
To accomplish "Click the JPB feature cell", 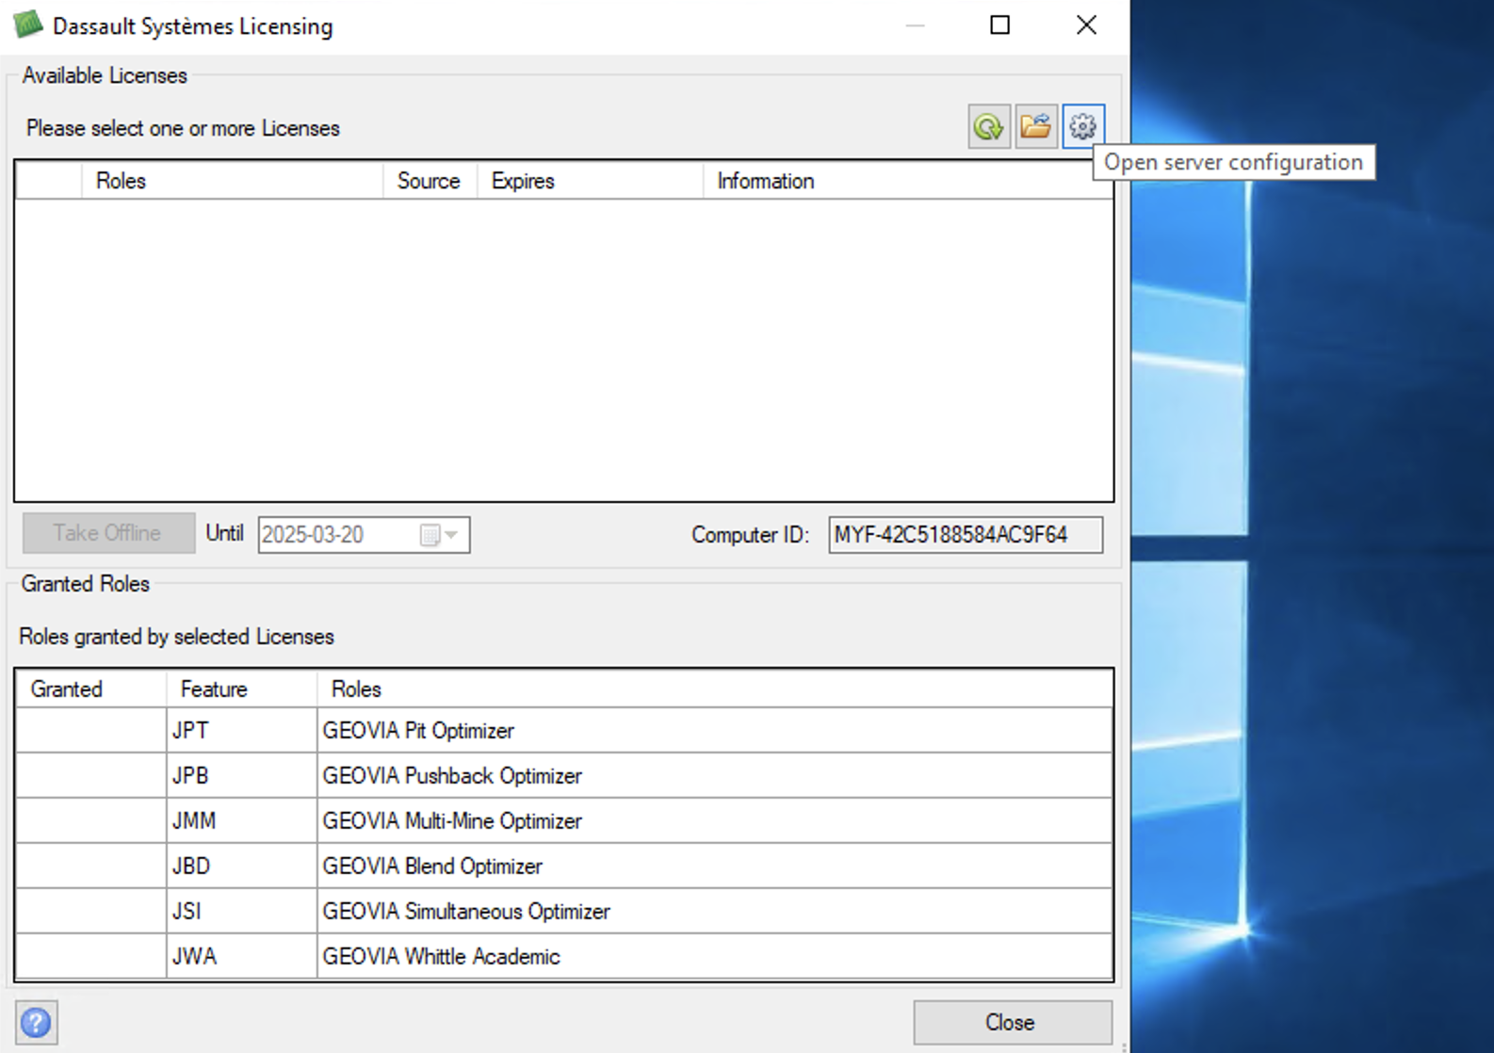I will [241, 775].
